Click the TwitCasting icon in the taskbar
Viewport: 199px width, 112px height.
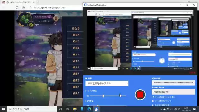(96, 109)
